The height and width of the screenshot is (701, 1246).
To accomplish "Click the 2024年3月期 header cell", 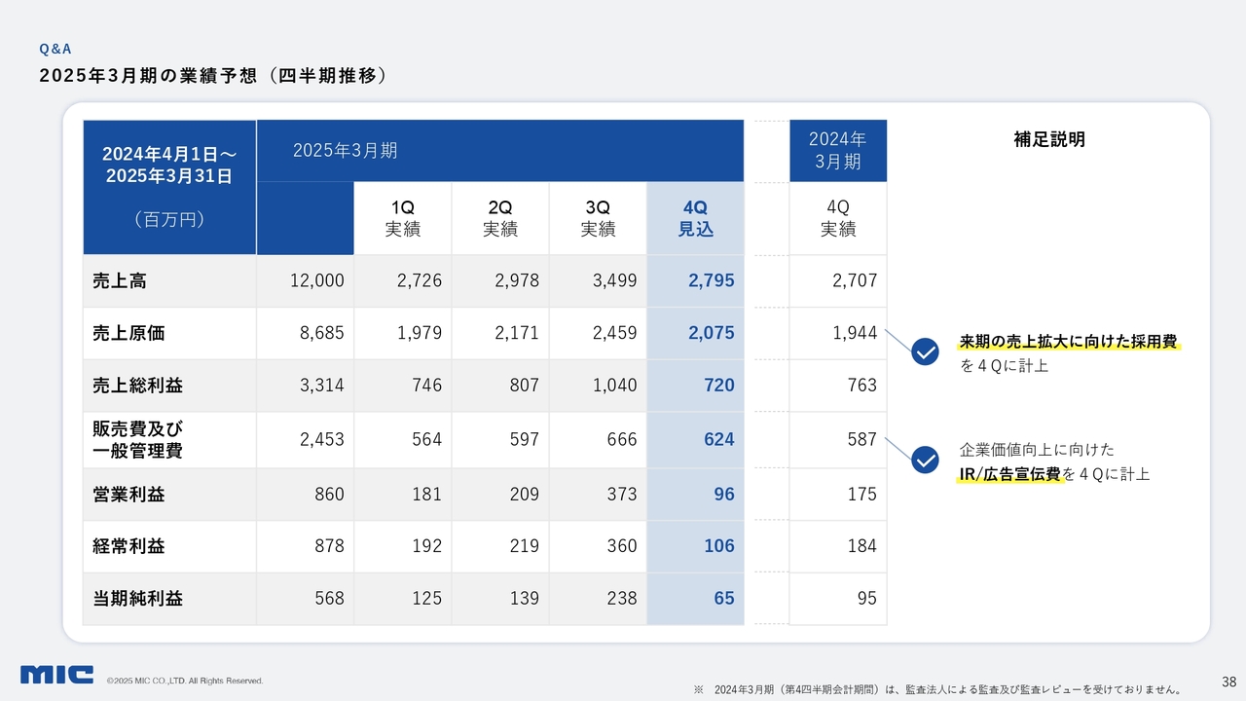I will (x=837, y=151).
